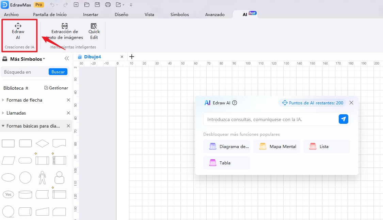
Task: Pick the stick figure person shape
Action: (42, 177)
